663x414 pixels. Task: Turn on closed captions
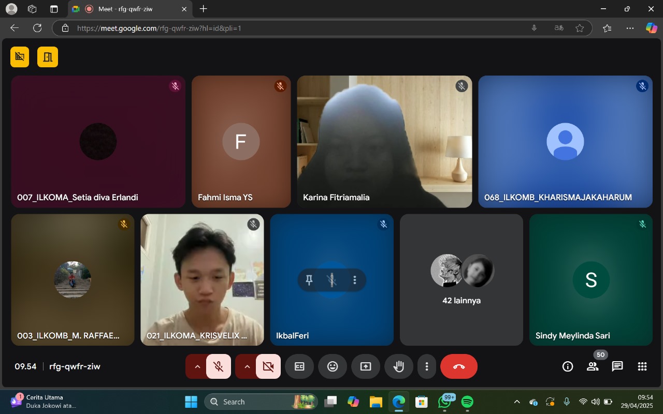299,366
